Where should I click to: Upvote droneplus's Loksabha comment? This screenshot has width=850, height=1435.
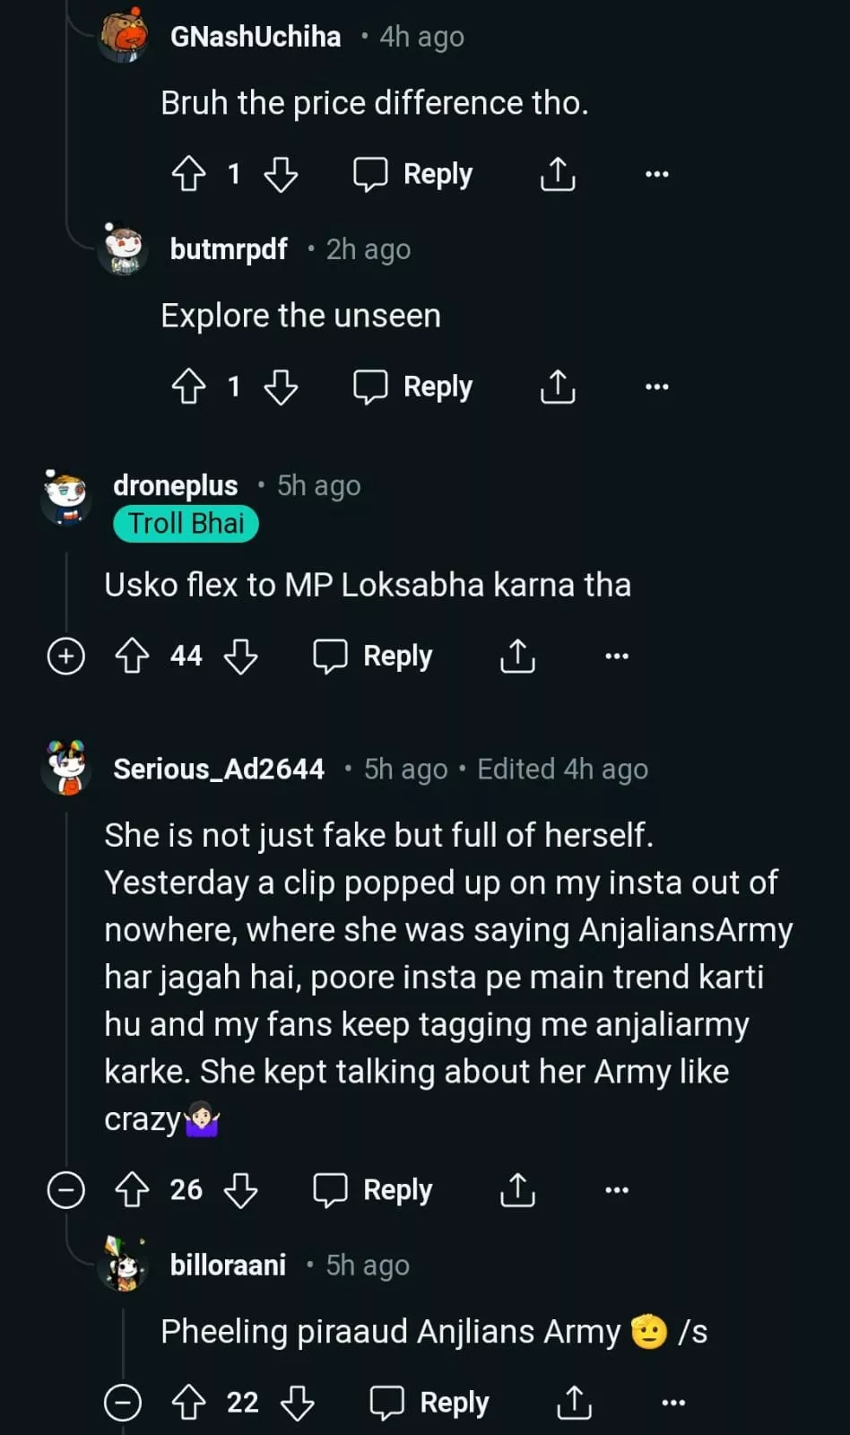(132, 657)
